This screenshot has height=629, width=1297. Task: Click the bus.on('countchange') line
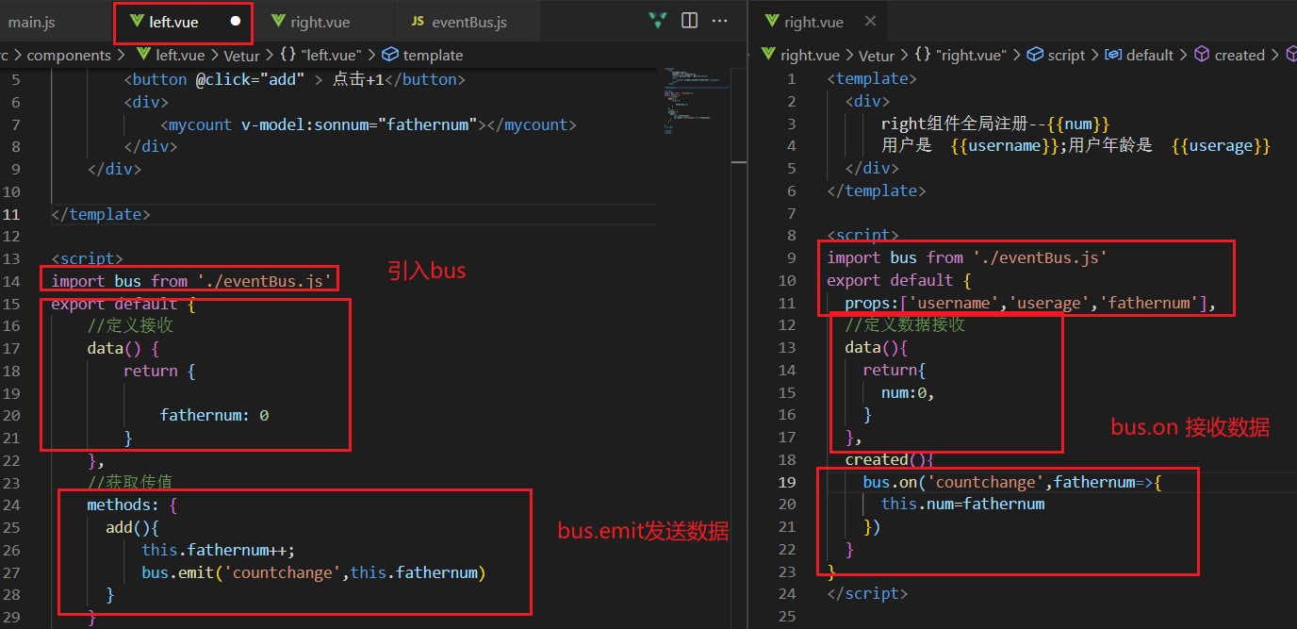(x=1012, y=482)
